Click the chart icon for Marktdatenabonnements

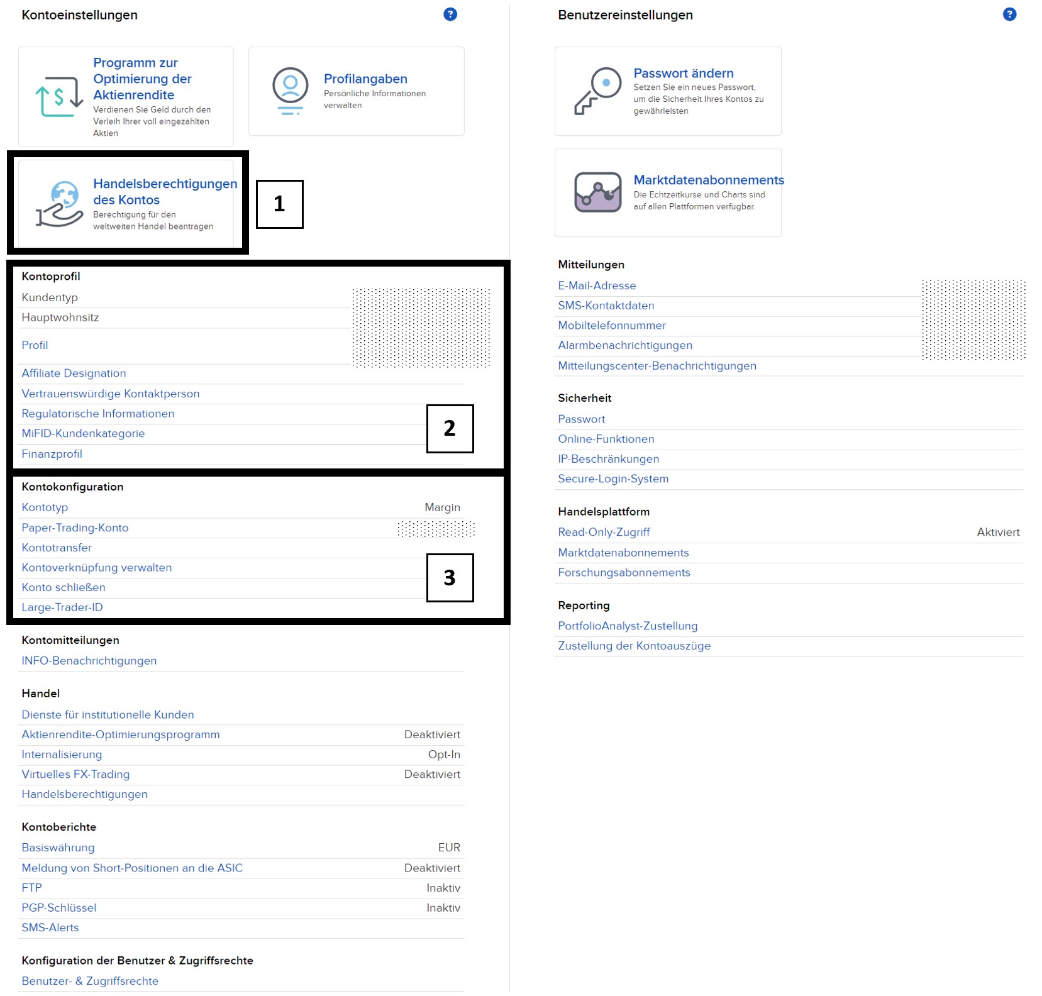point(597,192)
